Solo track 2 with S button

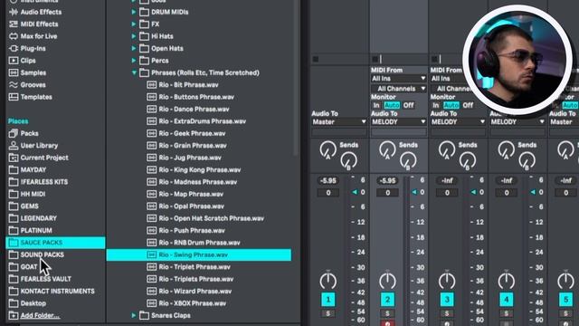387,313
